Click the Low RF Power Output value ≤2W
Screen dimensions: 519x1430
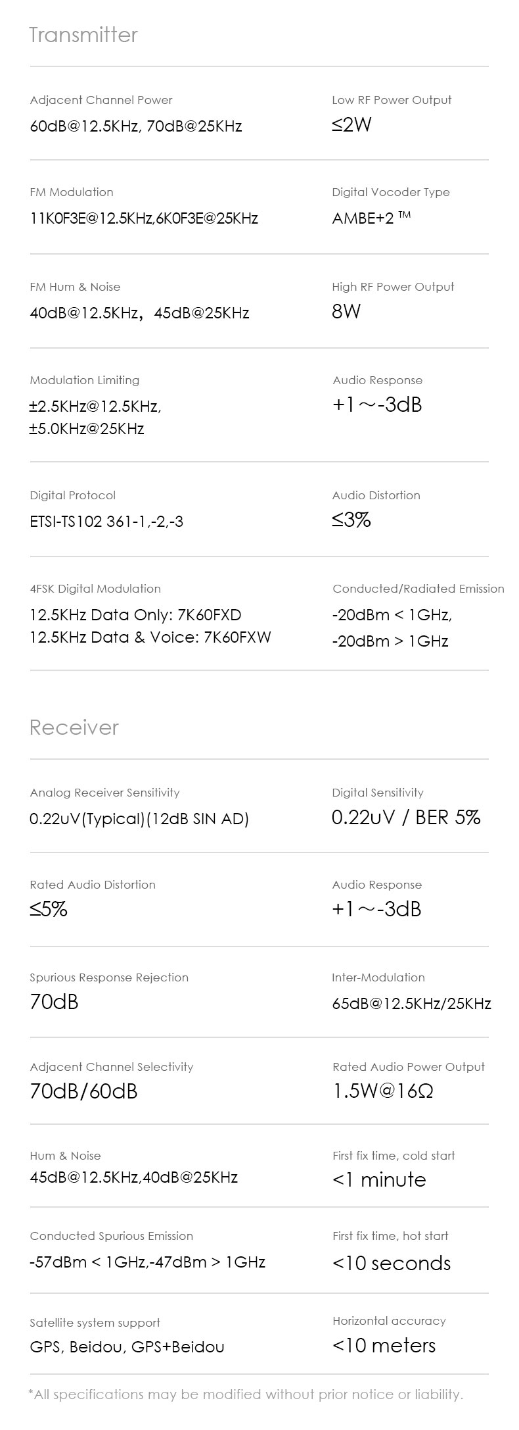pos(352,125)
